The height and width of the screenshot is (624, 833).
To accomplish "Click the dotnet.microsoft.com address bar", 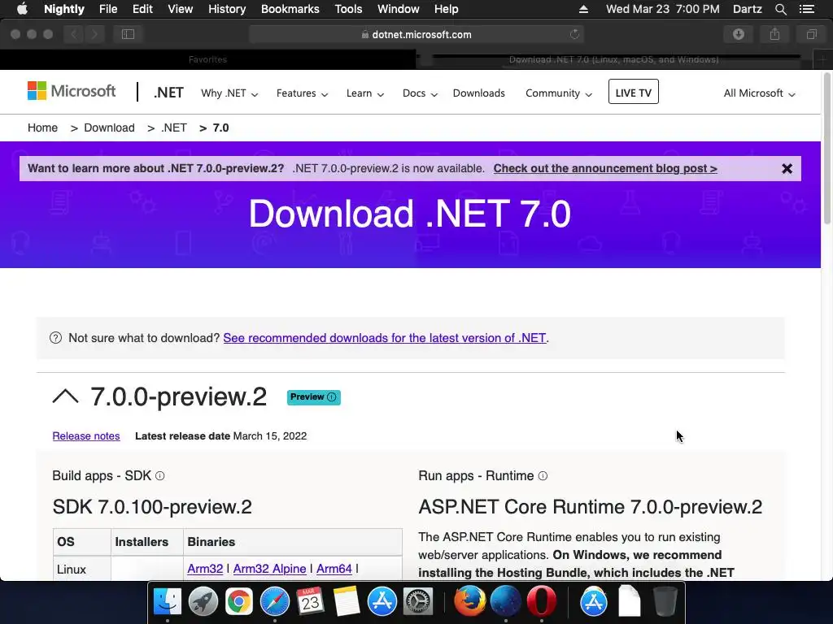I will [x=416, y=34].
